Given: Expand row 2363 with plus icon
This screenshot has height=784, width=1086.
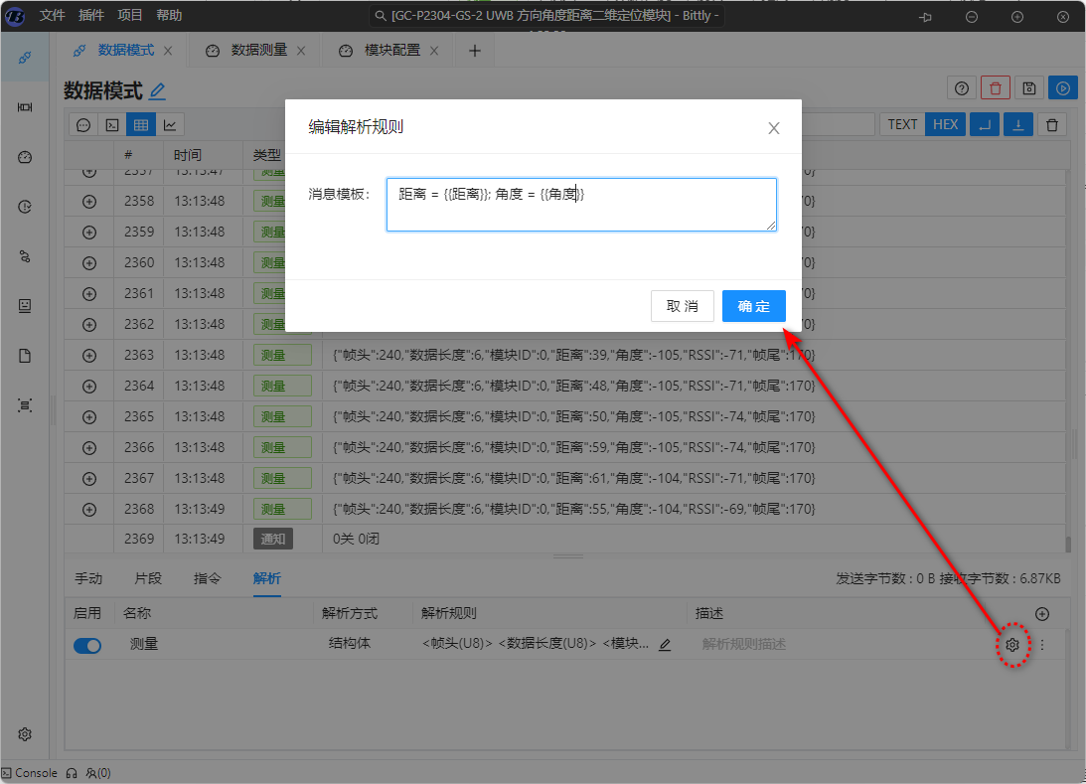Looking at the screenshot, I should (x=89, y=356).
